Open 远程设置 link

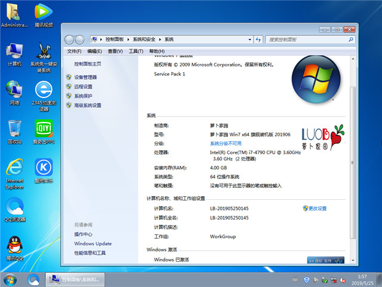83,86
